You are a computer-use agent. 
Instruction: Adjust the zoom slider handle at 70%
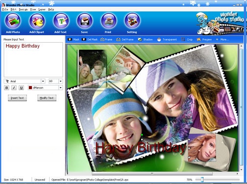202,180
